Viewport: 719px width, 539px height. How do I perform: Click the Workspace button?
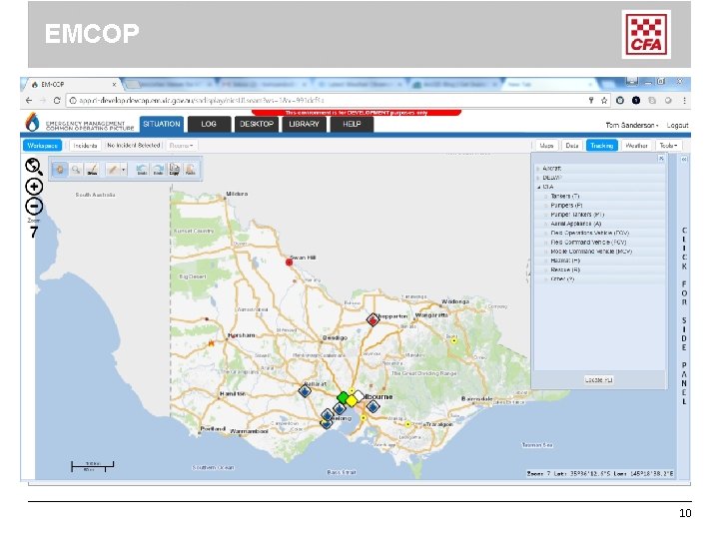coord(42,146)
